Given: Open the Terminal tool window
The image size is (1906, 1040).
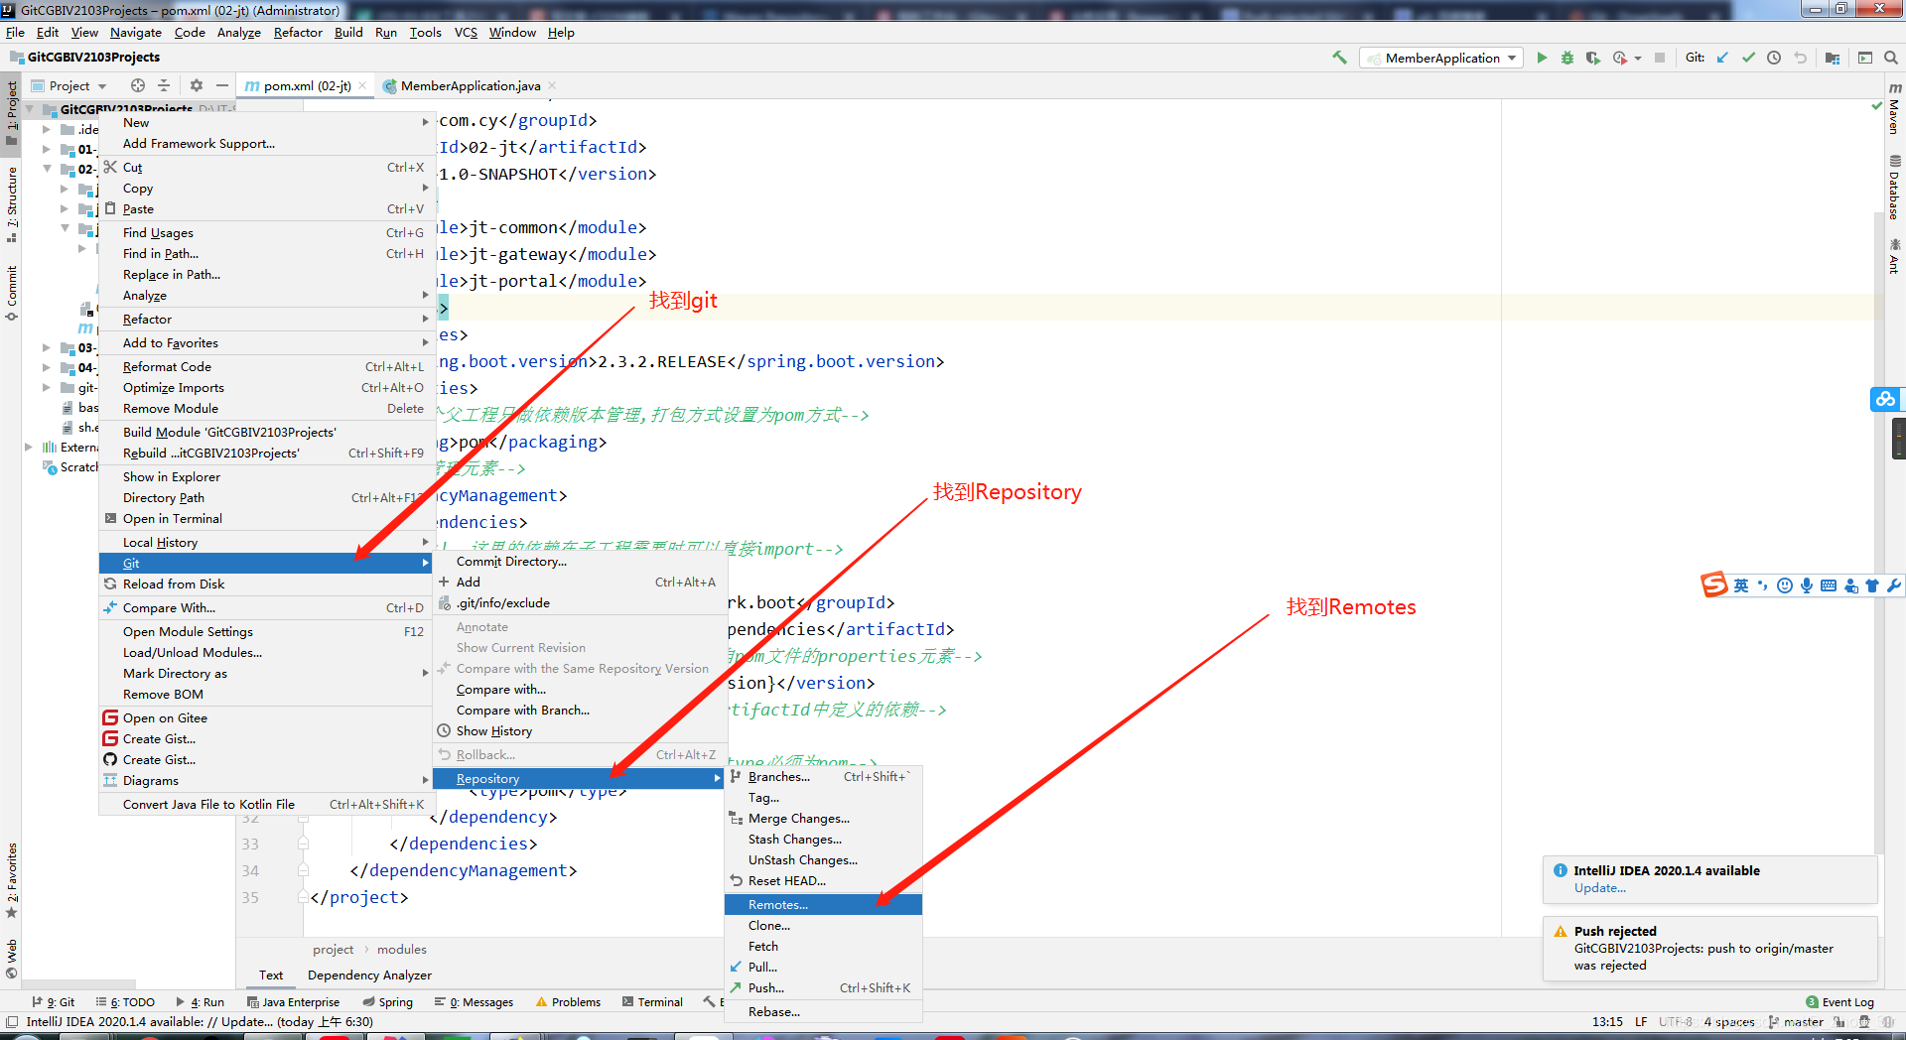Looking at the screenshot, I should [x=652, y=1002].
